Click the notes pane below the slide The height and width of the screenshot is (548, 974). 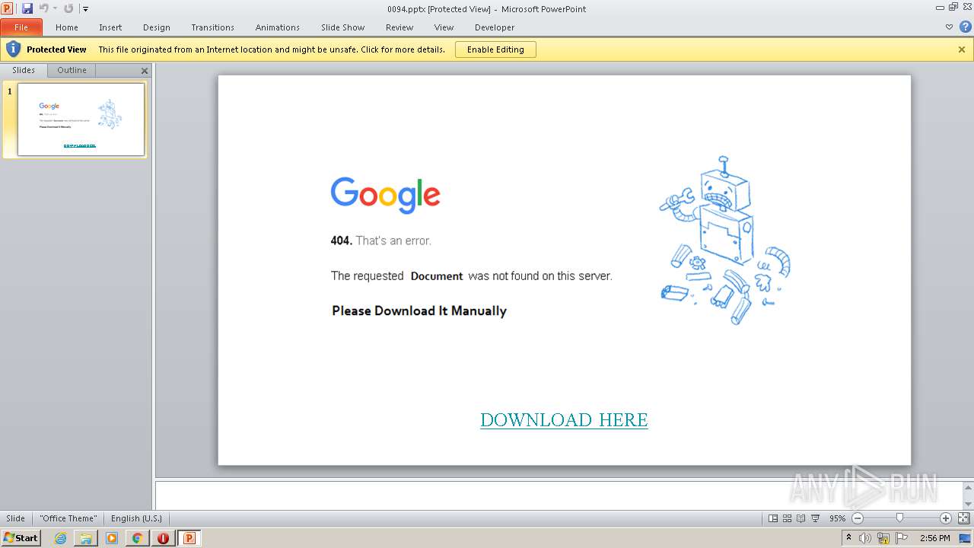coord(559,495)
